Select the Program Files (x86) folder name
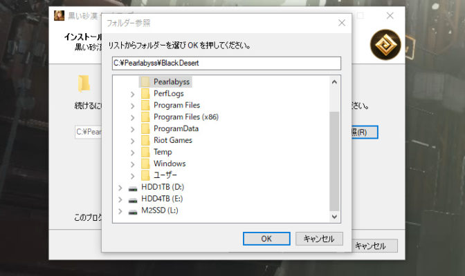The image size is (465, 276). (x=186, y=117)
